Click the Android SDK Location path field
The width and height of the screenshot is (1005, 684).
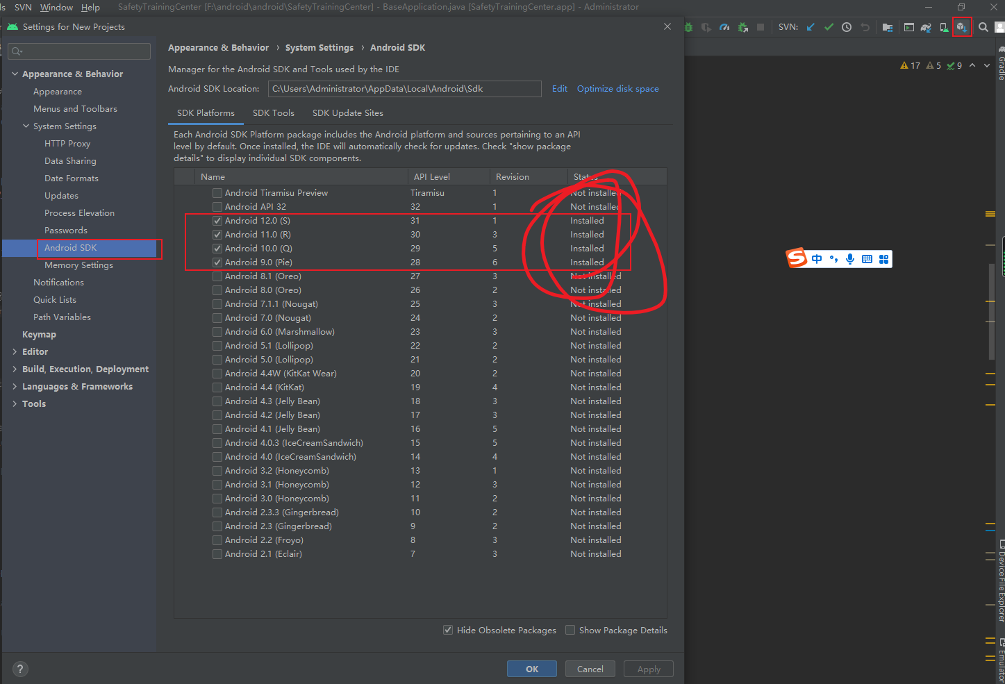point(405,89)
